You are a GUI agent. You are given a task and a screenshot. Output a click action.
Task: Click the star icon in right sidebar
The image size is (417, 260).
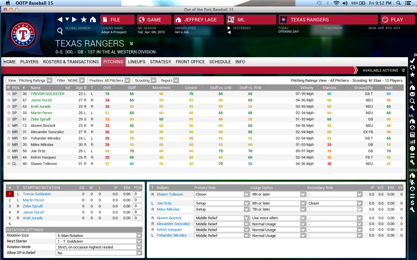pos(412,75)
